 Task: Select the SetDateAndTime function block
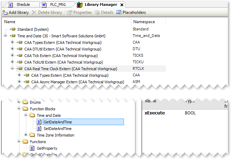pos(57,129)
